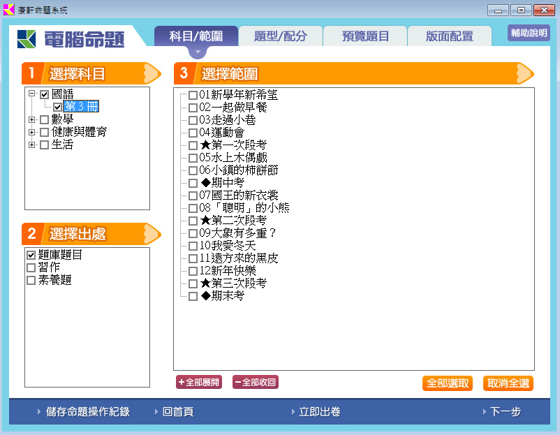
Task: Expand the 數學 subject tree node
Action: tap(32, 120)
